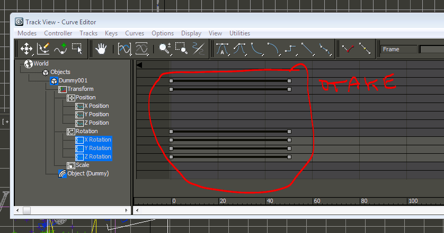
Task: Select the Move Keys tool
Action: coord(26,49)
